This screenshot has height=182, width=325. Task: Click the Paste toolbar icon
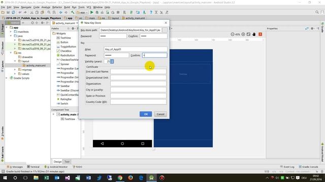42,12
